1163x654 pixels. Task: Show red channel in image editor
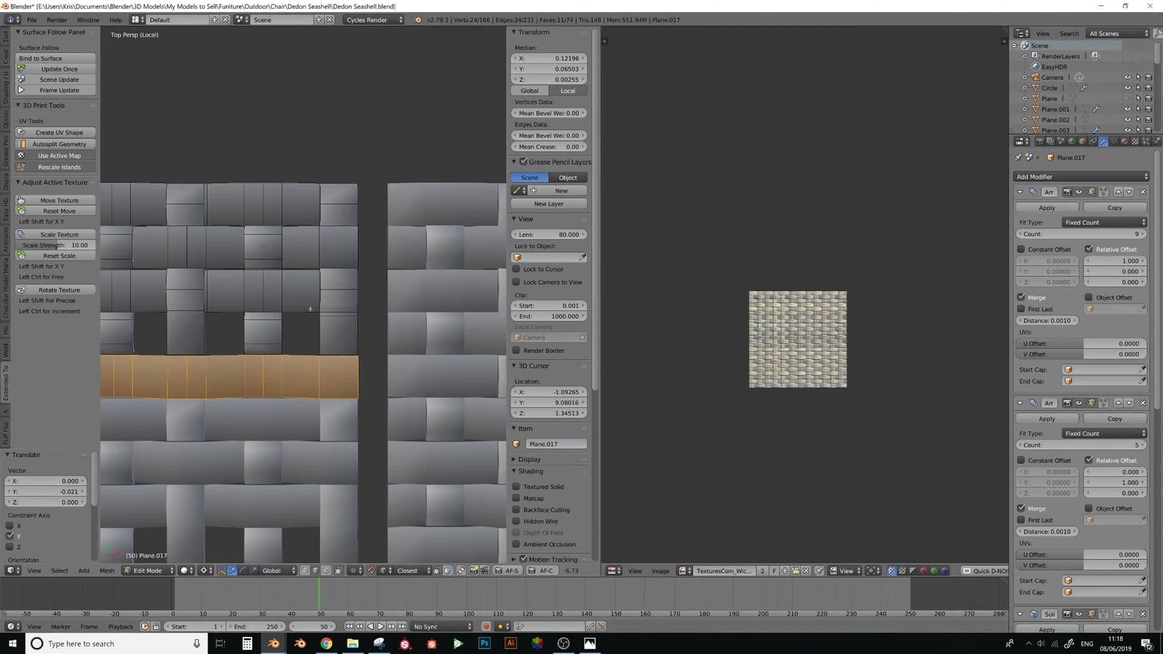point(923,570)
